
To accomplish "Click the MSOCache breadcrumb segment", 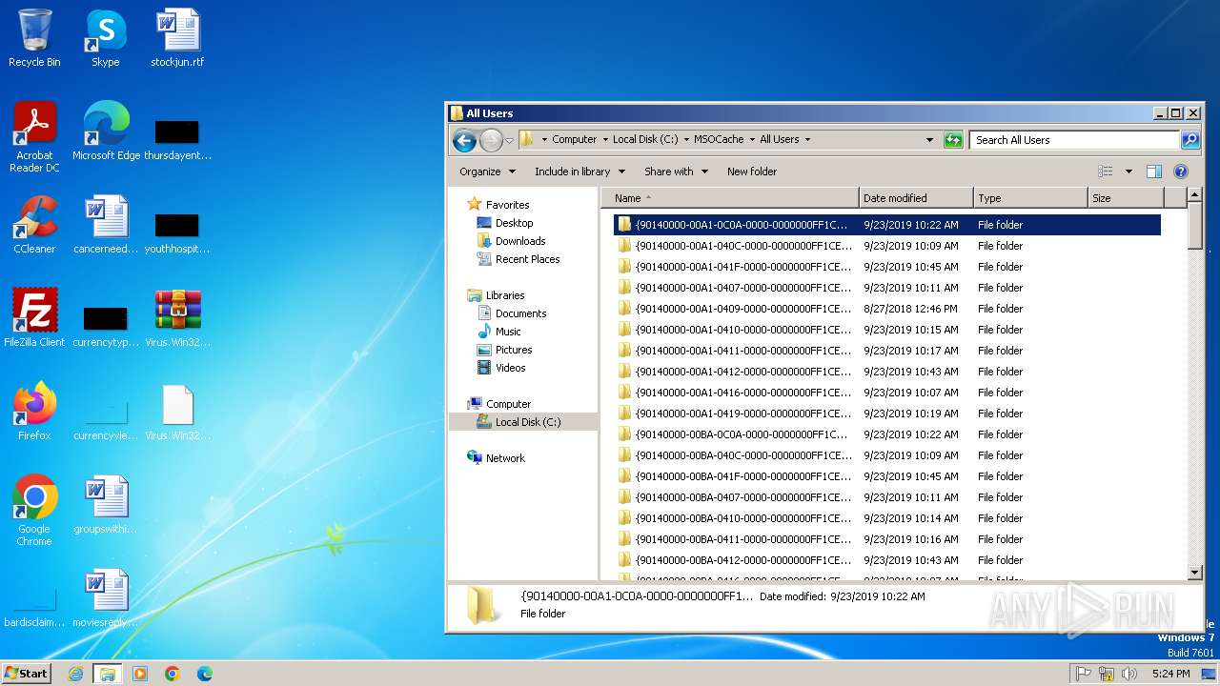I will (x=719, y=139).
